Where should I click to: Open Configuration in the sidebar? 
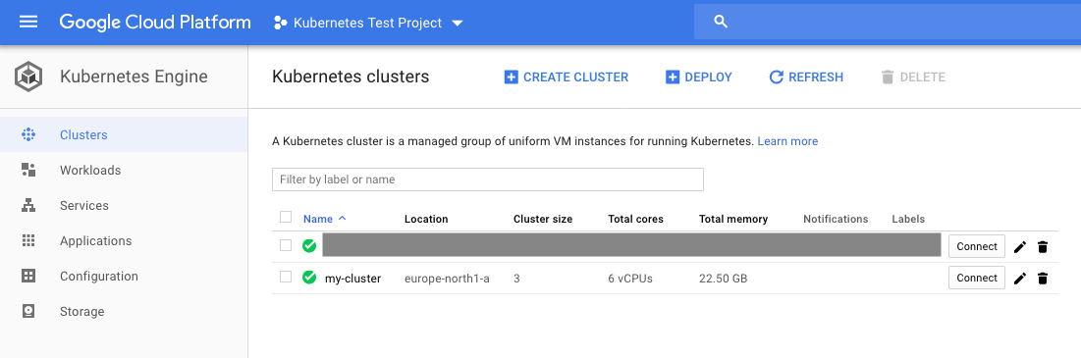pos(124,276)
